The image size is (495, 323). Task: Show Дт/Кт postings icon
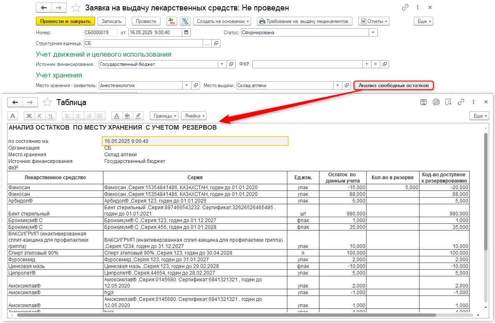[x=172, y=21]
